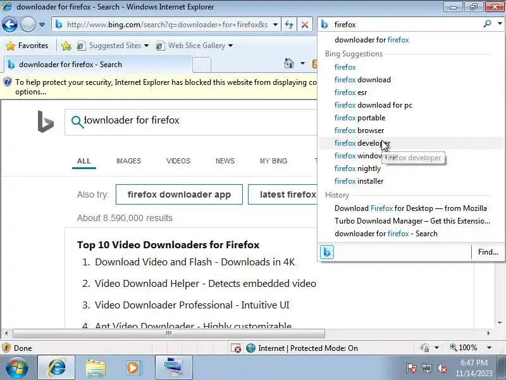Click the horizontal scrollbar thumb

tap(168, 333)
